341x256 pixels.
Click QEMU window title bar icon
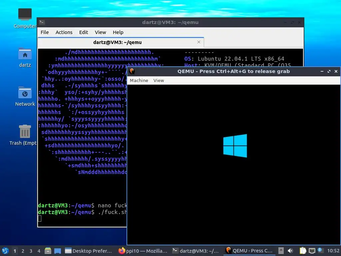pos(132,71)
